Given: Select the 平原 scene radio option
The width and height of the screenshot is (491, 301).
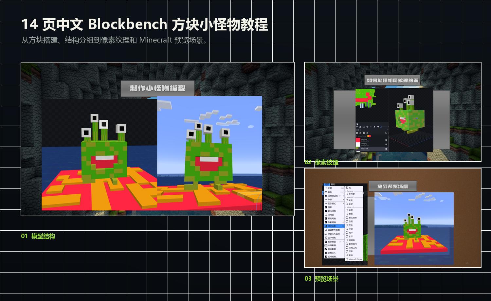Looking at the screenshot, I should pyautogui.click(x=347, y=210).
